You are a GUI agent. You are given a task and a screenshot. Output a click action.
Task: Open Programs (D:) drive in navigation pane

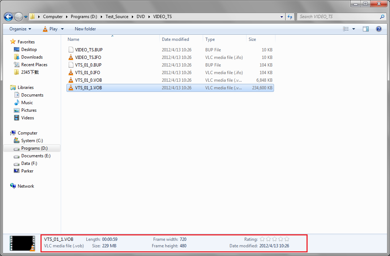point(34,148)
